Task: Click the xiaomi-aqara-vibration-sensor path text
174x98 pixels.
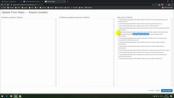Action: click(x=142, y=43)
